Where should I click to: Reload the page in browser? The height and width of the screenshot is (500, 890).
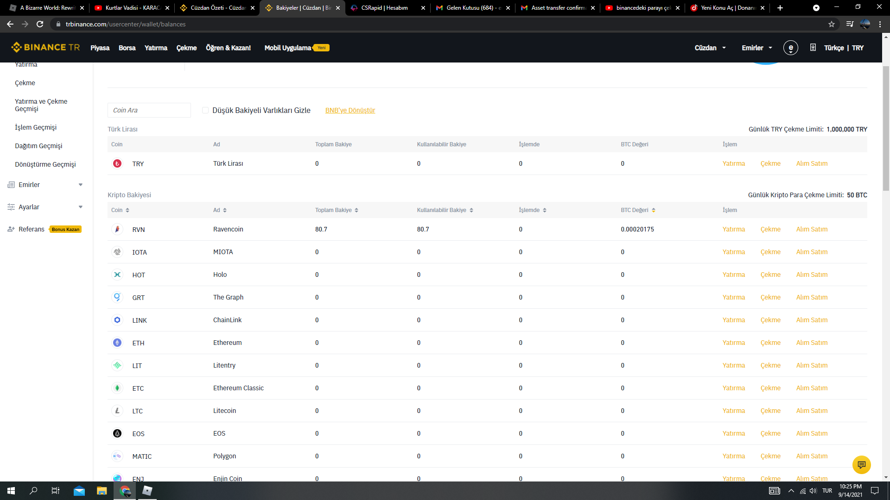(40, 24)
